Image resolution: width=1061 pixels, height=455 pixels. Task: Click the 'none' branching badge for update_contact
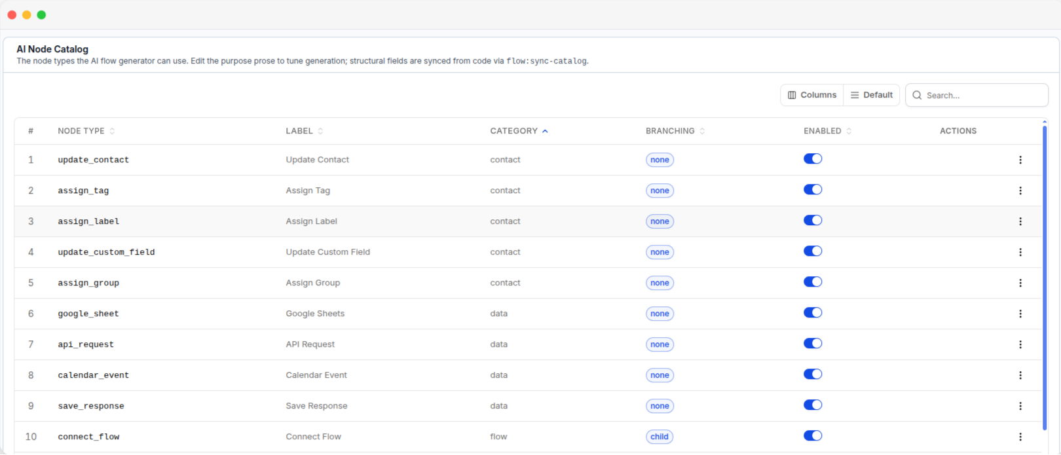click(x=660, y=160)
